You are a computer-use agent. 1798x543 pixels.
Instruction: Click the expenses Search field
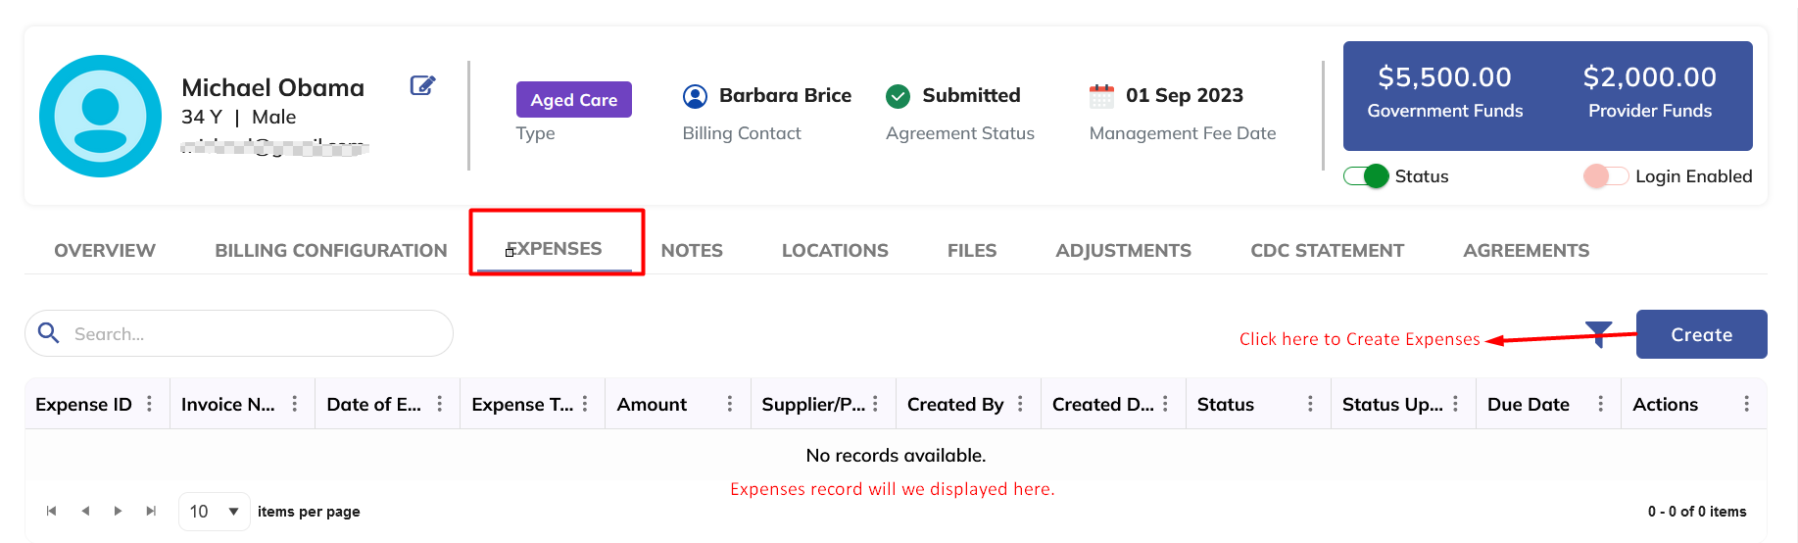pyautogui.click(x=255, y=334)
